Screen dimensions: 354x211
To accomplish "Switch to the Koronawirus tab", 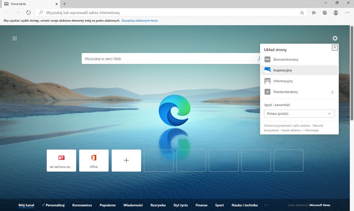I will pyautogui.click(x=82, y=205).
